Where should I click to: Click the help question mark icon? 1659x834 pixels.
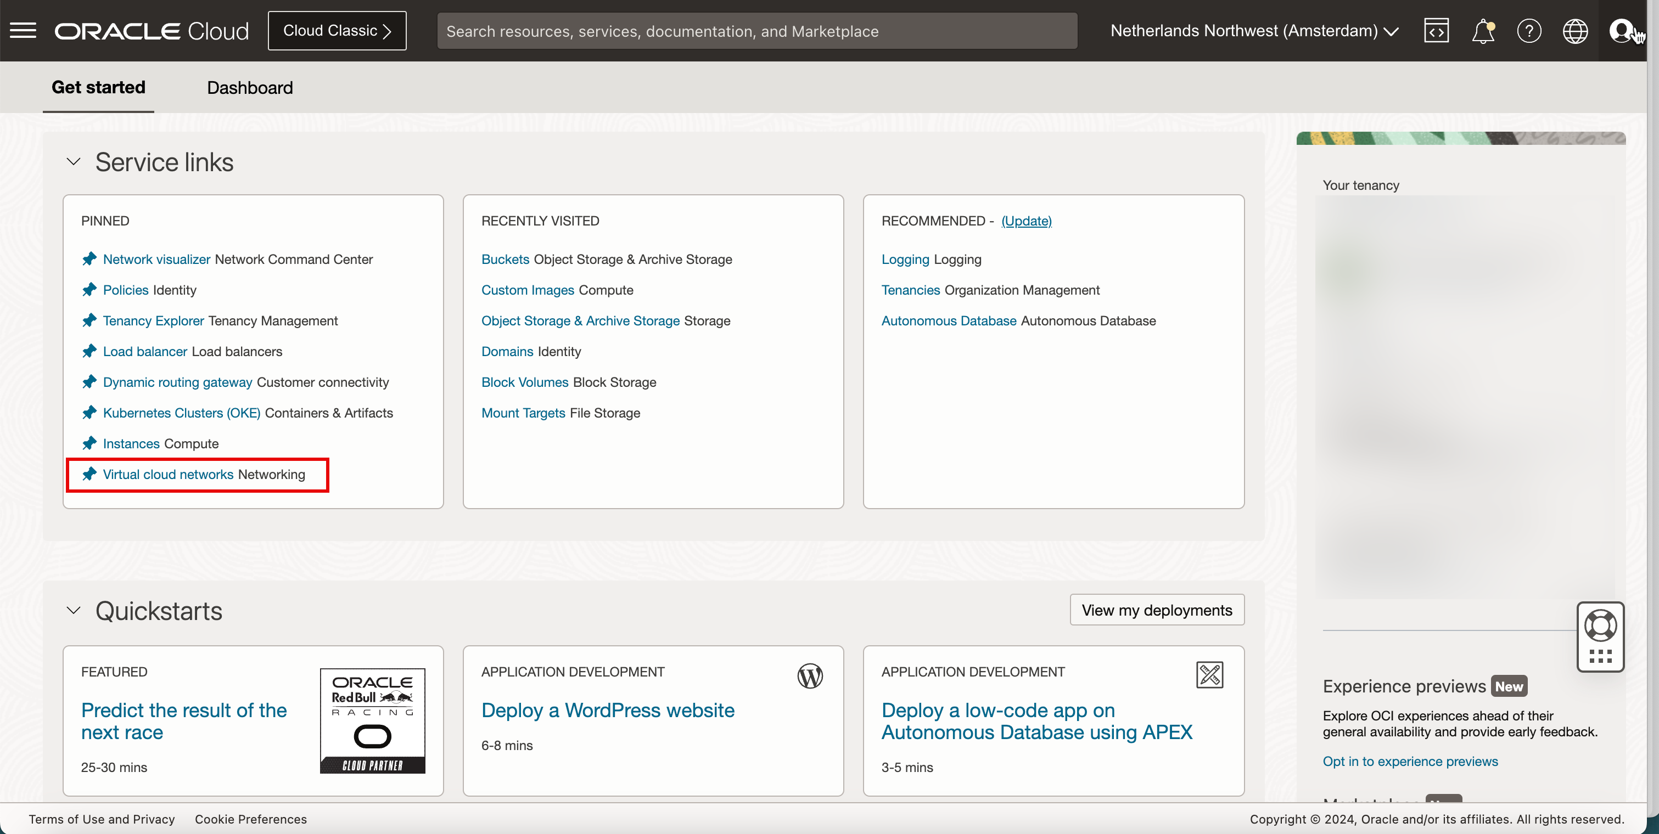coord(1529,30)
